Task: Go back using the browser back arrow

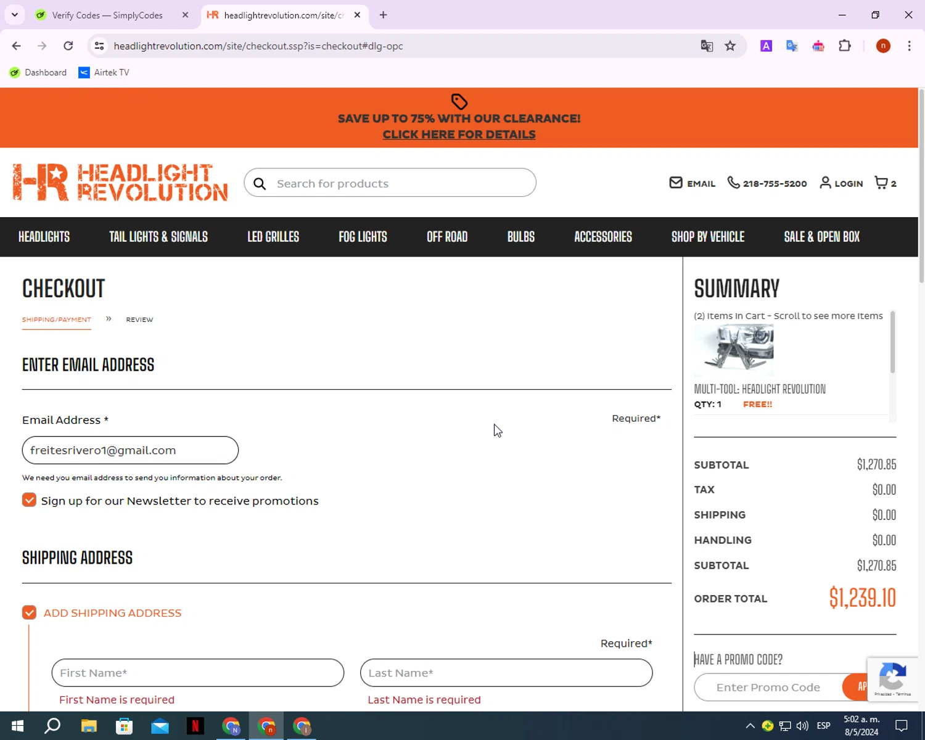Action: [17, 46]
